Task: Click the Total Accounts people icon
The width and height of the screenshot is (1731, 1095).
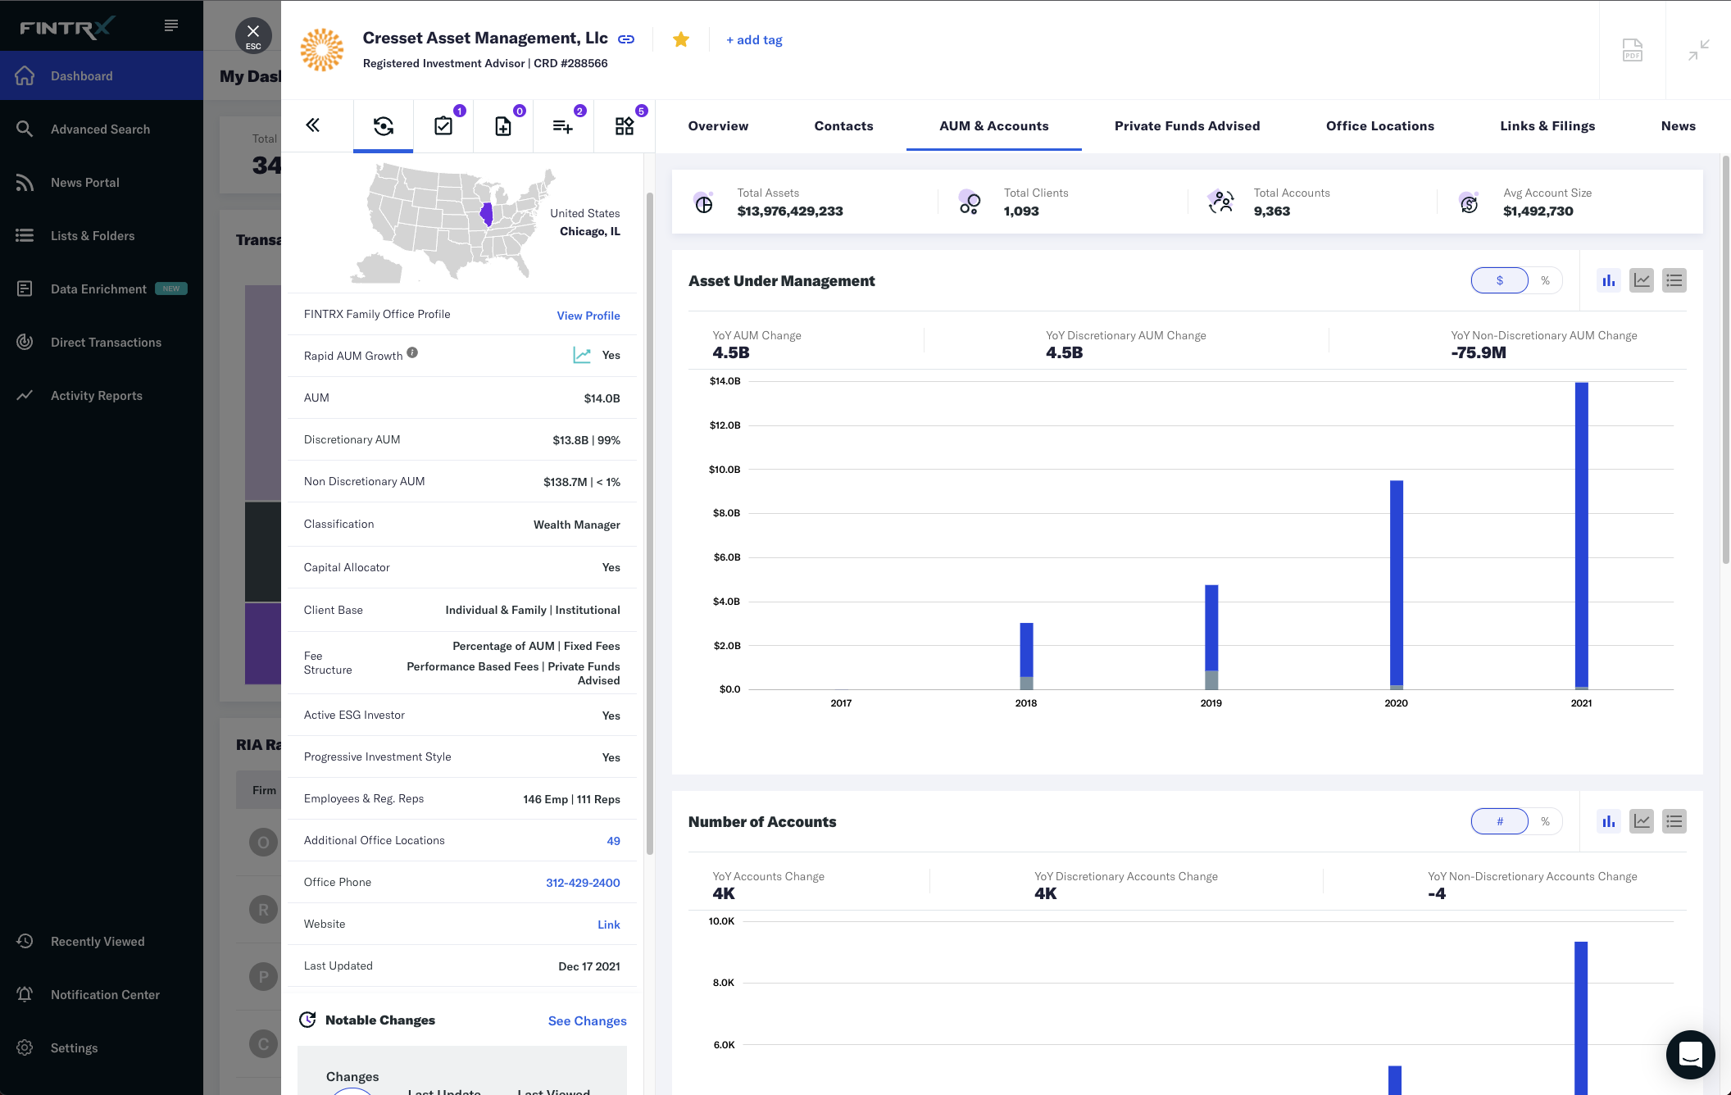Action: coord(1220,202)
